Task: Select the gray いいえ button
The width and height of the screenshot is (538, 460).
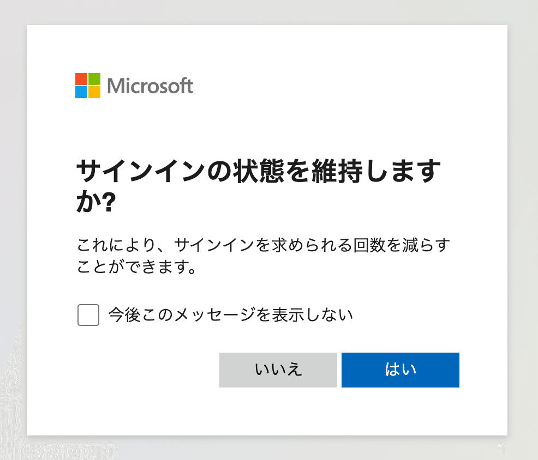Action: click(x=278, y=370)
